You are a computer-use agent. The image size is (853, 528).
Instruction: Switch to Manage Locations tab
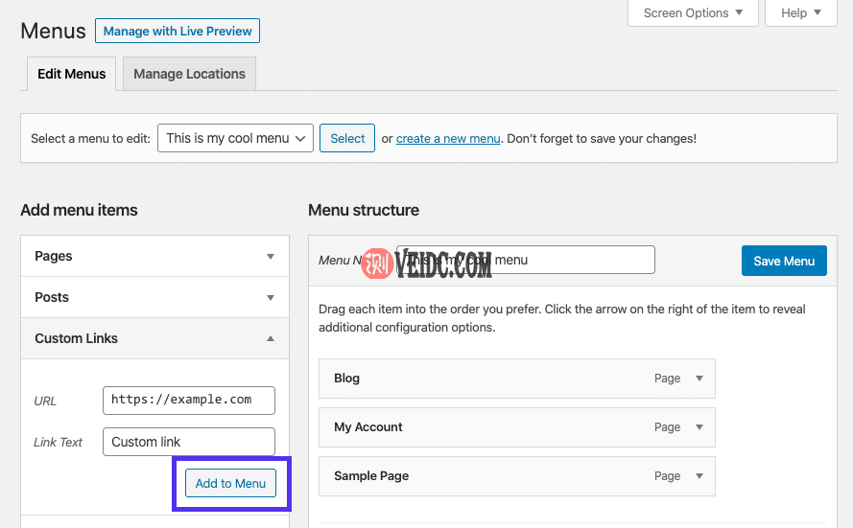[189, 74]
